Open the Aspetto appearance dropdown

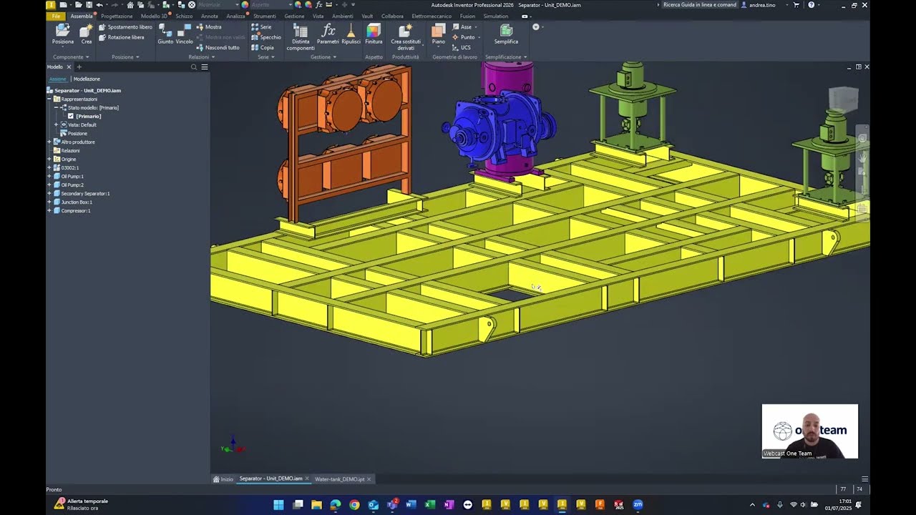point(270,5)
